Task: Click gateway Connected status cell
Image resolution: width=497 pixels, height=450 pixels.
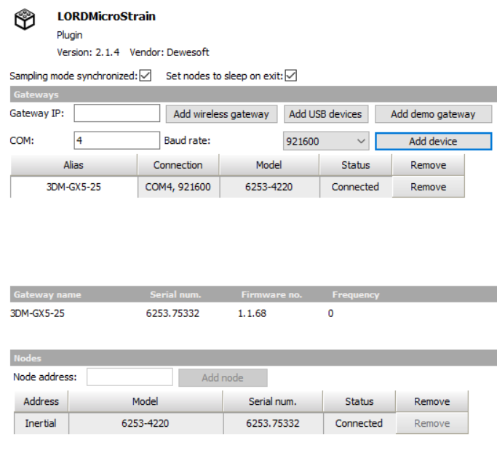Action: point(356,187)
